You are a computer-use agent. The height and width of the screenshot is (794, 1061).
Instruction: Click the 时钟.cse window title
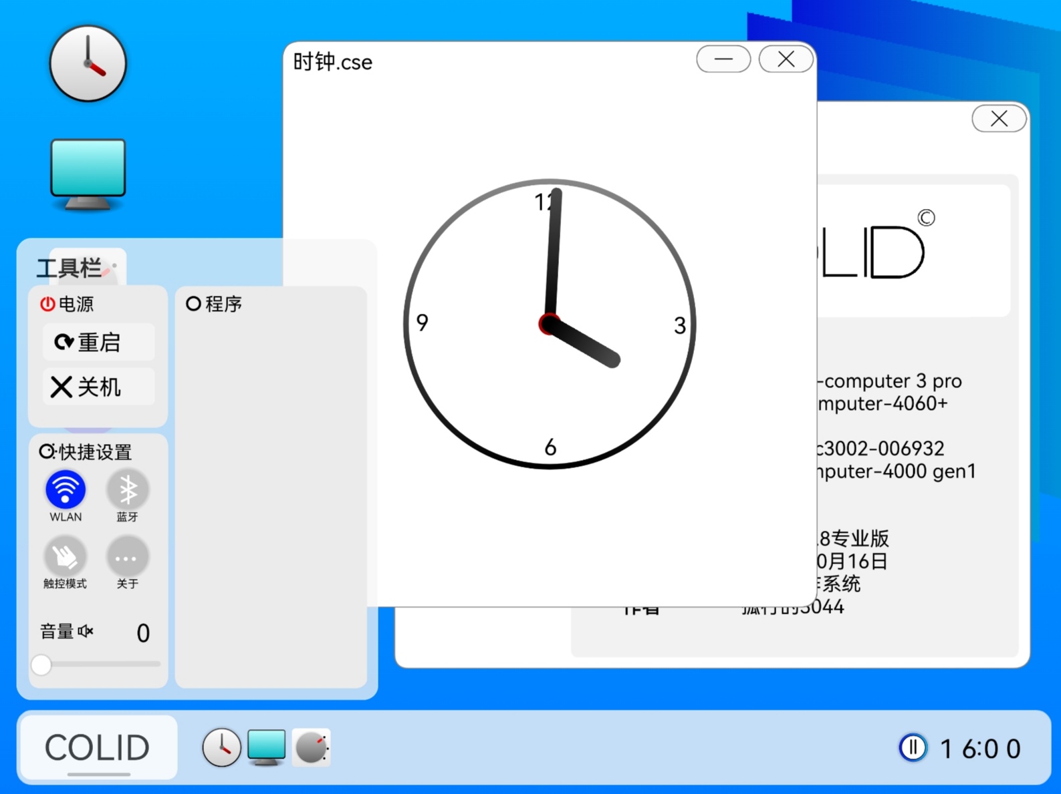[x=333, y=62]
